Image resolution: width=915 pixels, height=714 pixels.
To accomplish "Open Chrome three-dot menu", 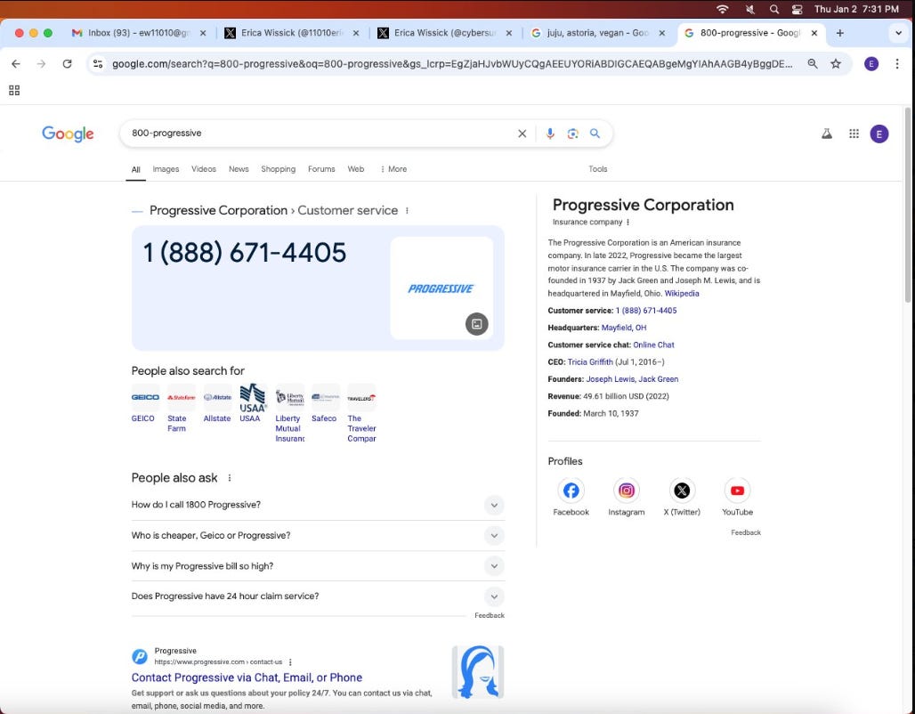I will coord(897,63).
